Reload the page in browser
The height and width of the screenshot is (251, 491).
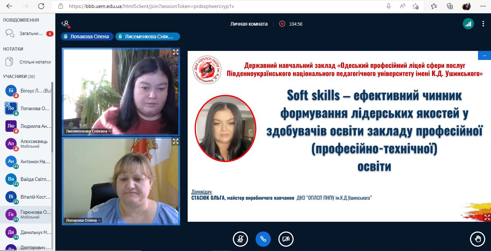(41, 6)
